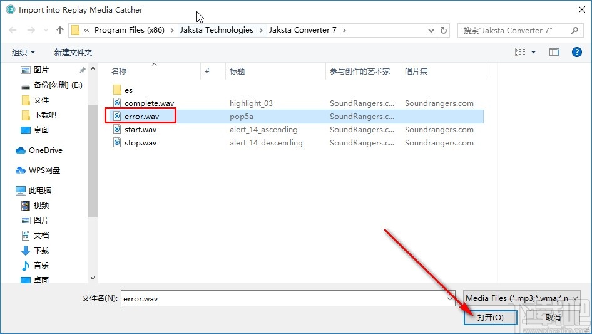Open recent locations dropdown arrow
Screen dimensions: 592x334
tap(46, 30)
